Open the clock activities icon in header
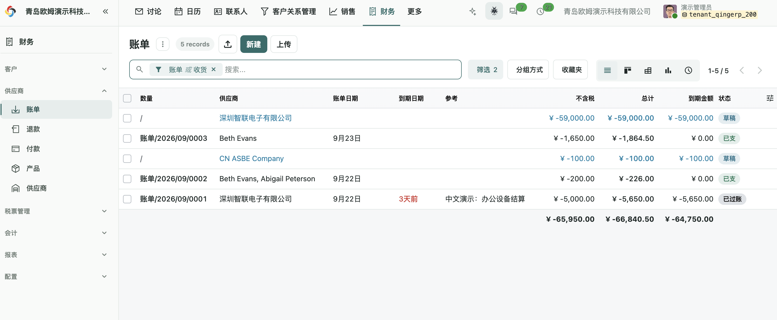Viewport: 777px width, 320px height. pos(540,11)
